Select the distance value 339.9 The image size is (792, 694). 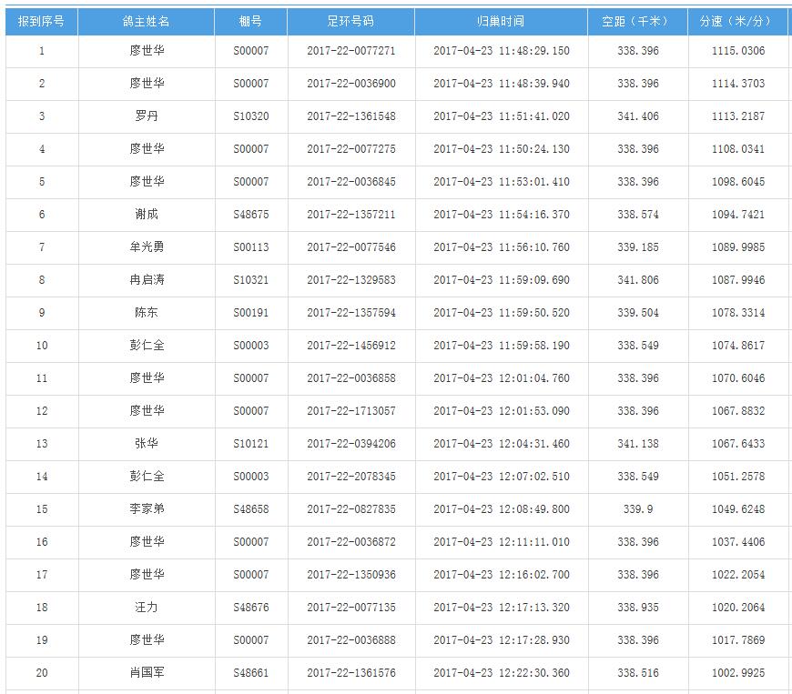637,509
